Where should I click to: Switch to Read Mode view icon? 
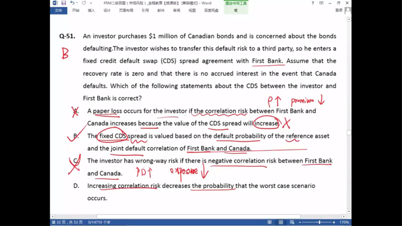pyautogui.click(x=269, y=223)
